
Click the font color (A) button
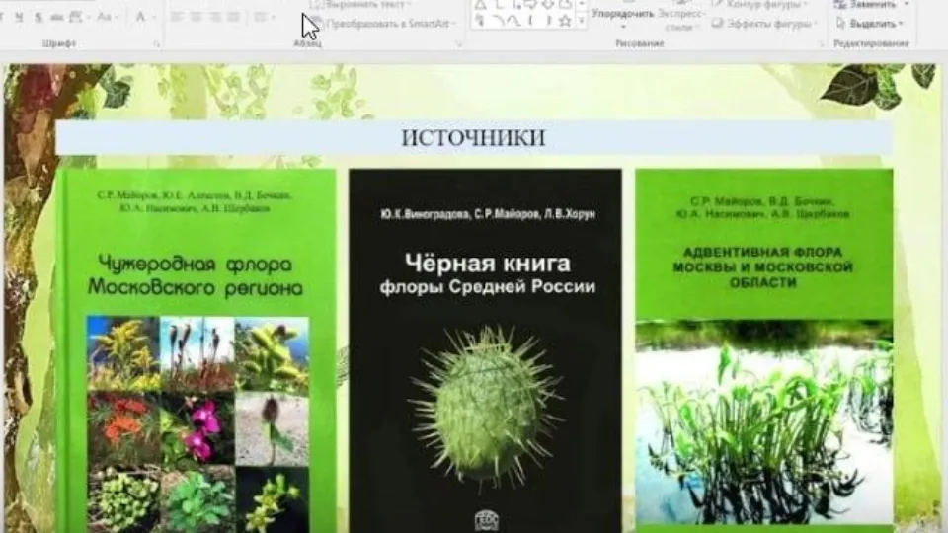tap(142, 17)
